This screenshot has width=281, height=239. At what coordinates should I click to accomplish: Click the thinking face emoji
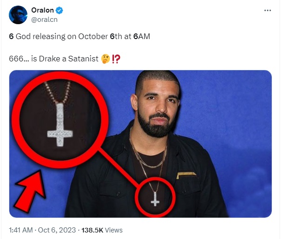105,59
